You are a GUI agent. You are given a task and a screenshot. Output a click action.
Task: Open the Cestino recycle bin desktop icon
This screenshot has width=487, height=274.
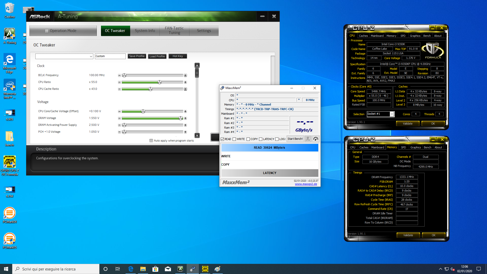tap(10, 10)
